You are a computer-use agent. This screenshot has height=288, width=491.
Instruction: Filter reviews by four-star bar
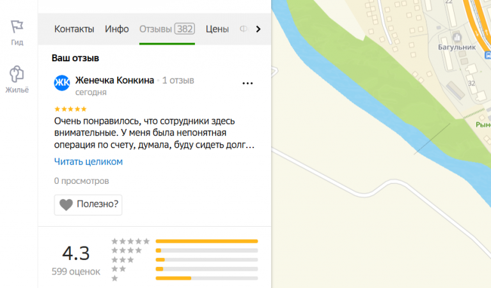tap(207, 250)
